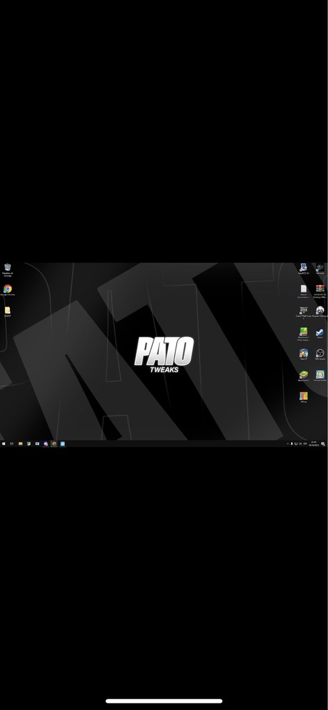Open the NTLite desktop shortcut
Image resolution: width=328 pixels, height=710 pixels.
click(x=304, y=398)
